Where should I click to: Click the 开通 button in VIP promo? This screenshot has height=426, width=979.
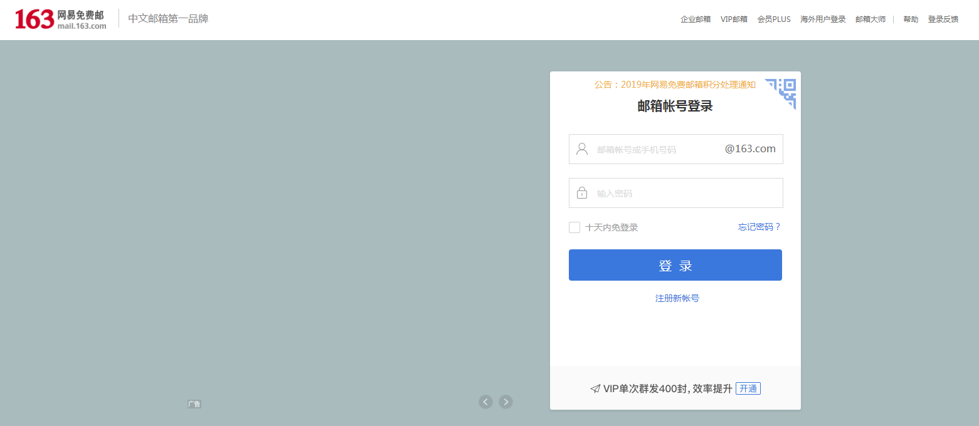pos(748,388)
